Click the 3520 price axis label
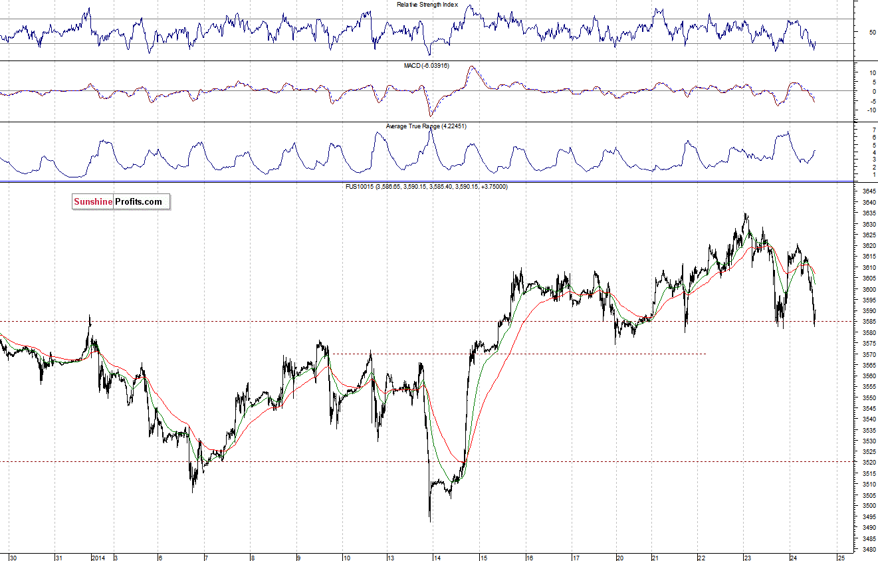 tap(869, 463)
